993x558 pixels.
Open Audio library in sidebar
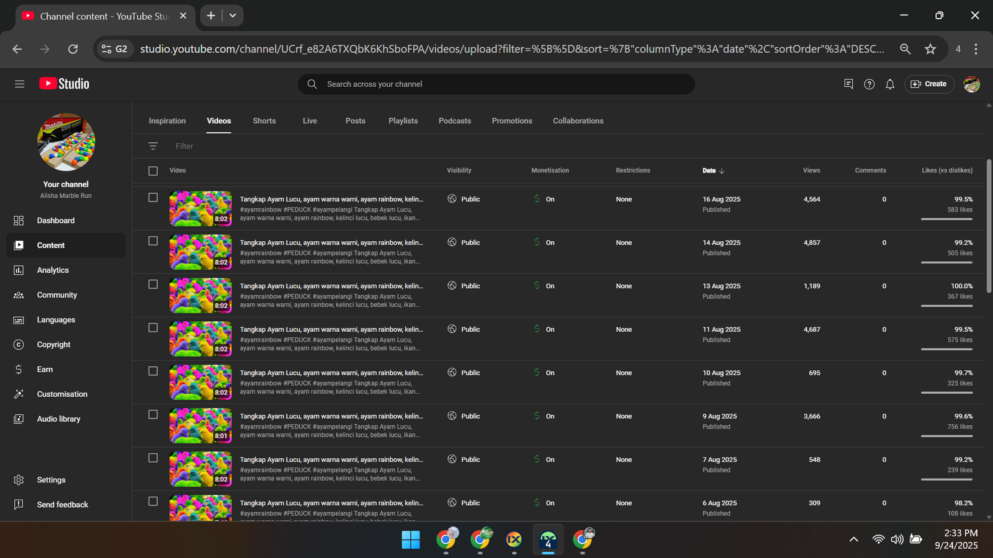click(58, 419)
